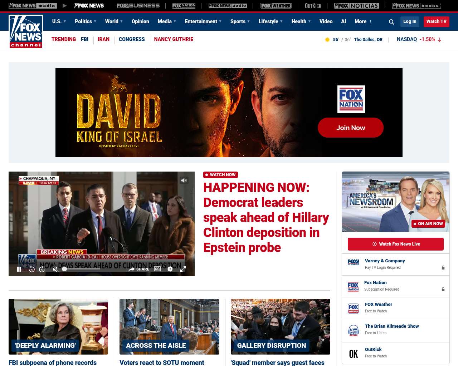Expand the U.S. dropdown menu
Viewport: 458px width, 366px height.
pyautogui.click(x=59, y=21)
